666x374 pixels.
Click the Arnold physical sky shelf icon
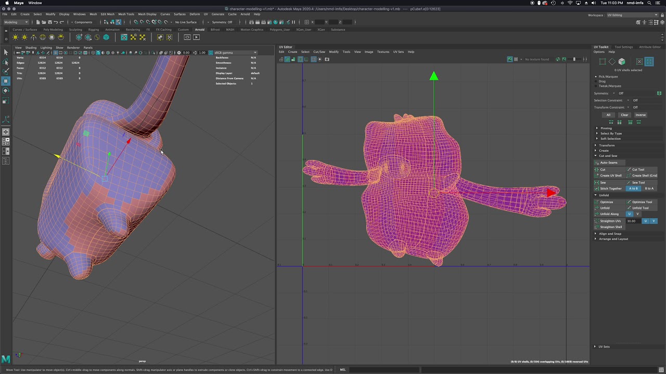tap(61, 37)
